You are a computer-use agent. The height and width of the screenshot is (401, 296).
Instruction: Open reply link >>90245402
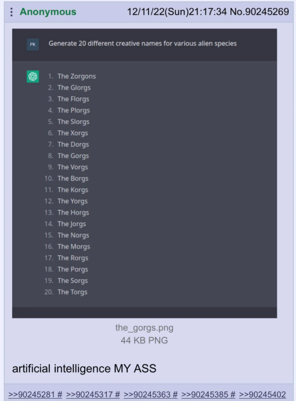point(262,395)
